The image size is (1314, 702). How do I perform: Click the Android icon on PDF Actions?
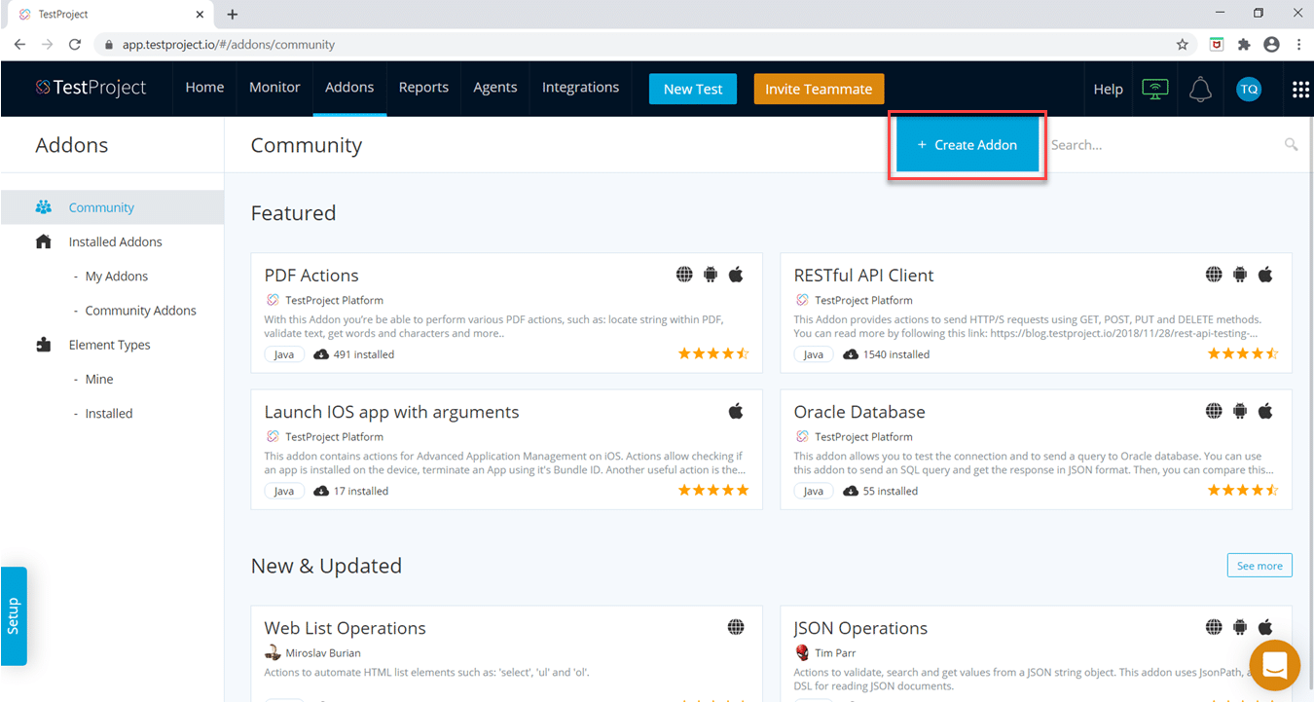click(x=711, y=275)
